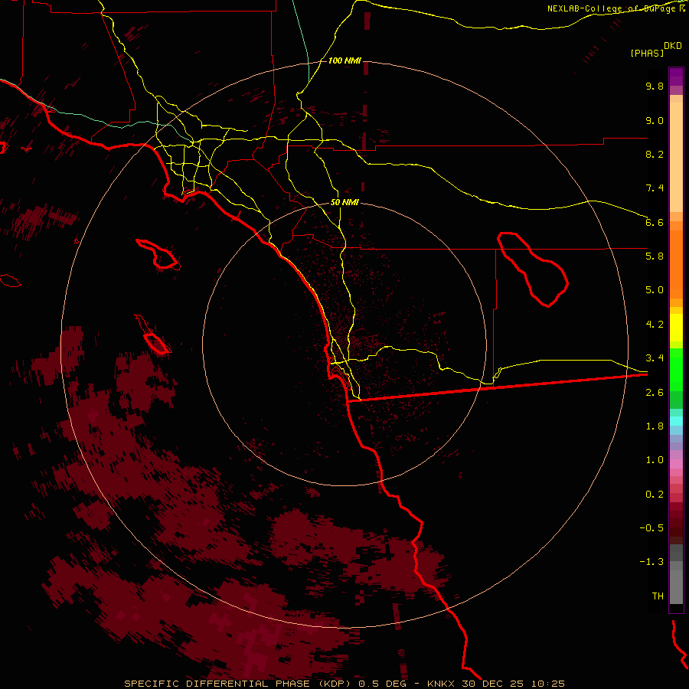Click the yellow band of the color bar
The image size is (689, 689).
[676, 328]
